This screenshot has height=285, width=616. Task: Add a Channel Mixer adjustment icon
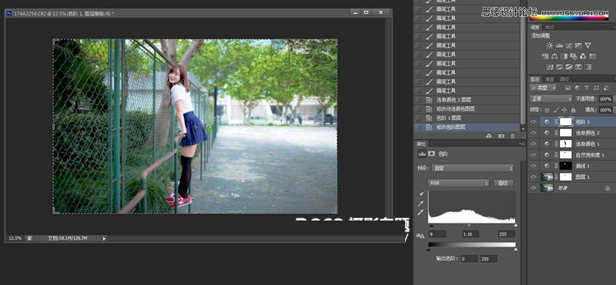point(583,56)
